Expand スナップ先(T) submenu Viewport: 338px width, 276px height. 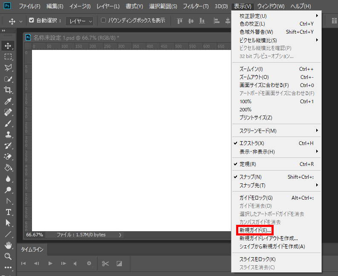coord(276,186)
